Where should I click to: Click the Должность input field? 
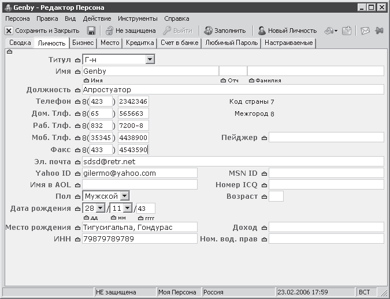pyautogui.click(x=233, y=89)
